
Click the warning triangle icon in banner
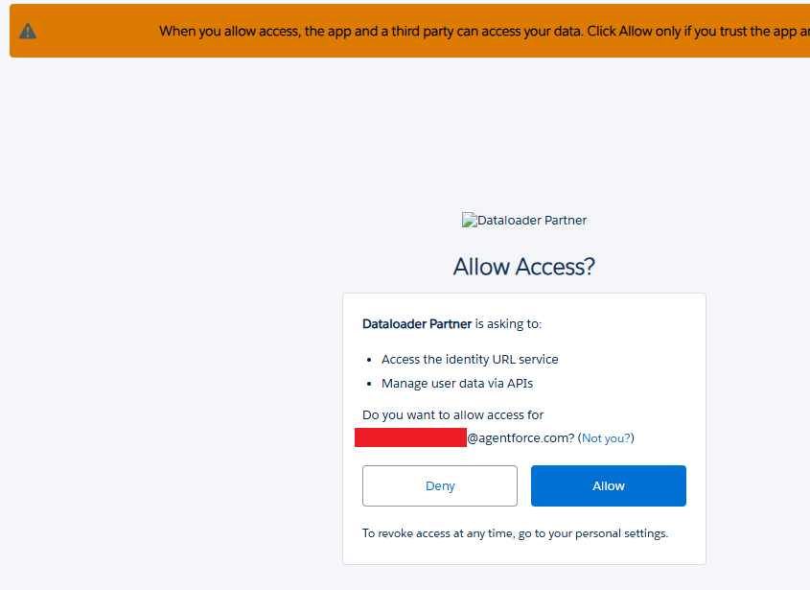(x=28, y=31)
